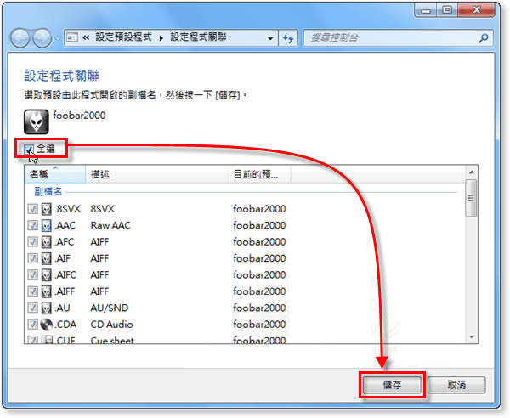Click the .AU file type icon
The width and height of the screenshot is (510, 418).
point(47,308)
